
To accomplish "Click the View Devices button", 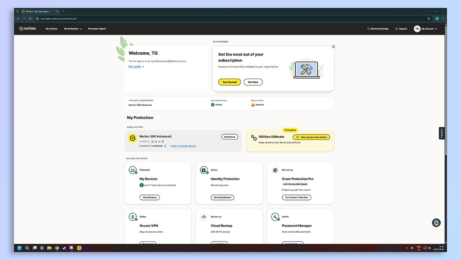I will coord(149,198).
